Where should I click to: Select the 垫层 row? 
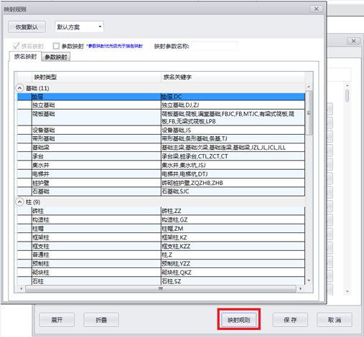point(161,97)
